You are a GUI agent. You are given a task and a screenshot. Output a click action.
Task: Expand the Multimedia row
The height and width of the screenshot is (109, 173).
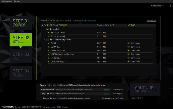click(49, 58)
